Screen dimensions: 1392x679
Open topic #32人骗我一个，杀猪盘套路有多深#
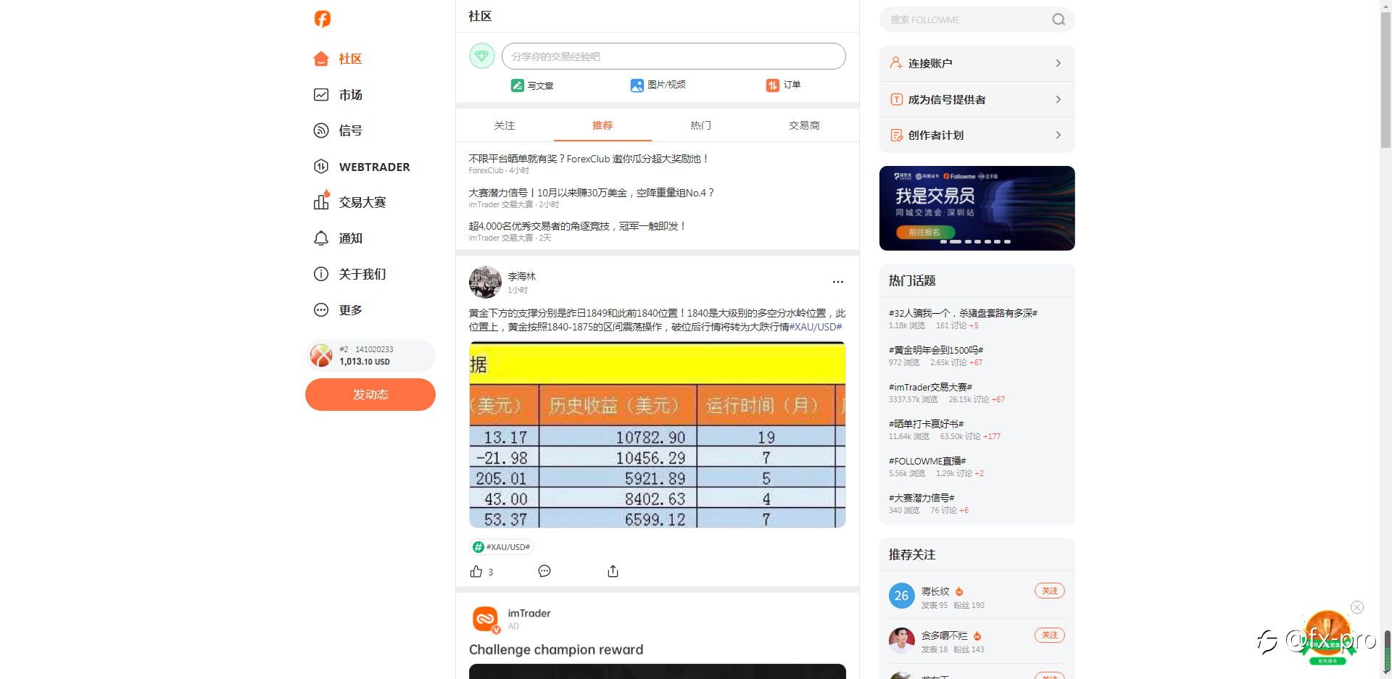coord(964,313)
